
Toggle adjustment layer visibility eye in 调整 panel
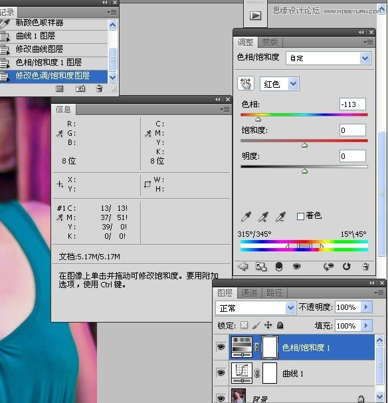tap(296, 267)
